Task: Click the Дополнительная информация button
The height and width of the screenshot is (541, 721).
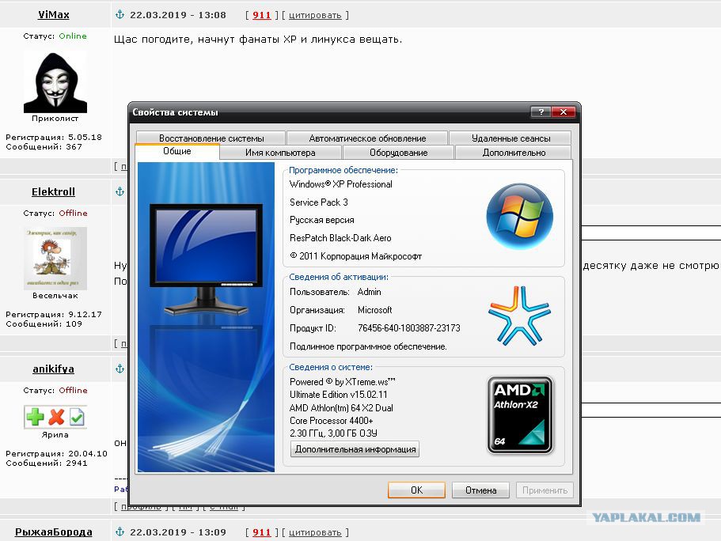Action: click(x=355, y=449)
